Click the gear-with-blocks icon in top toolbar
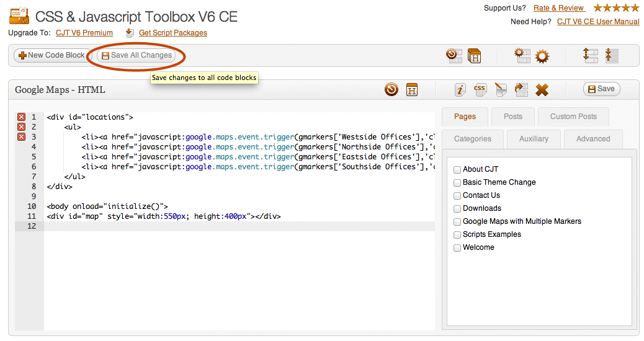The height and width of the screenshot is (341, 644). click(x=522, y=56)
